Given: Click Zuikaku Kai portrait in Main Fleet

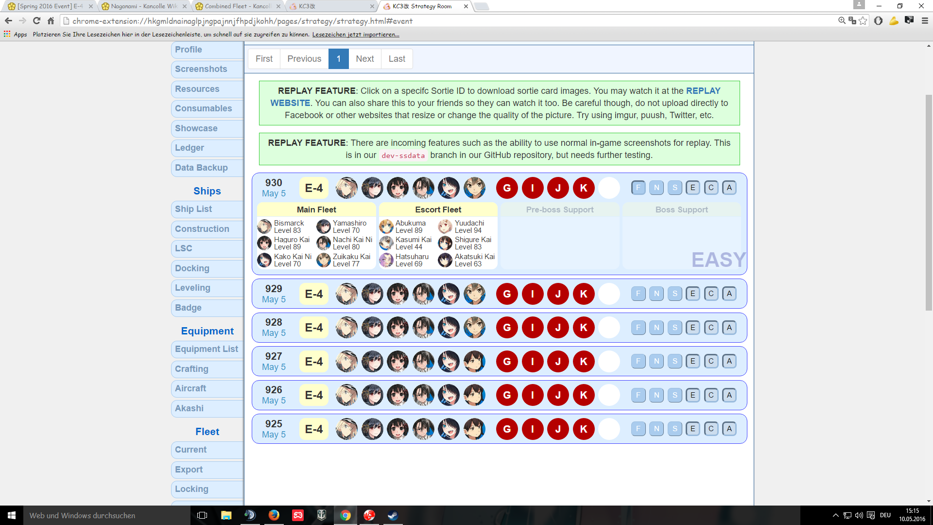Looking at the screenshot, I should pos(324,260).
